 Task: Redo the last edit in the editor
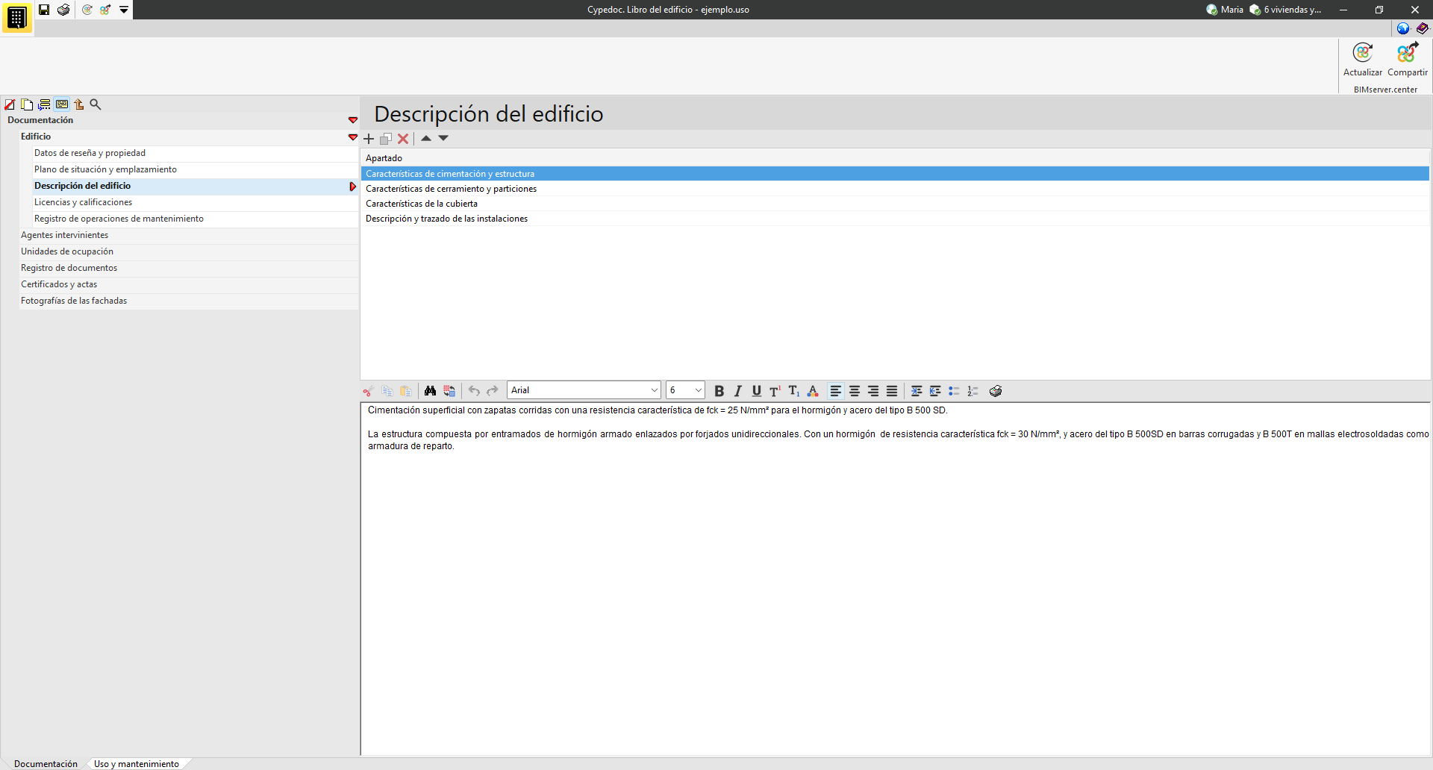493,391
